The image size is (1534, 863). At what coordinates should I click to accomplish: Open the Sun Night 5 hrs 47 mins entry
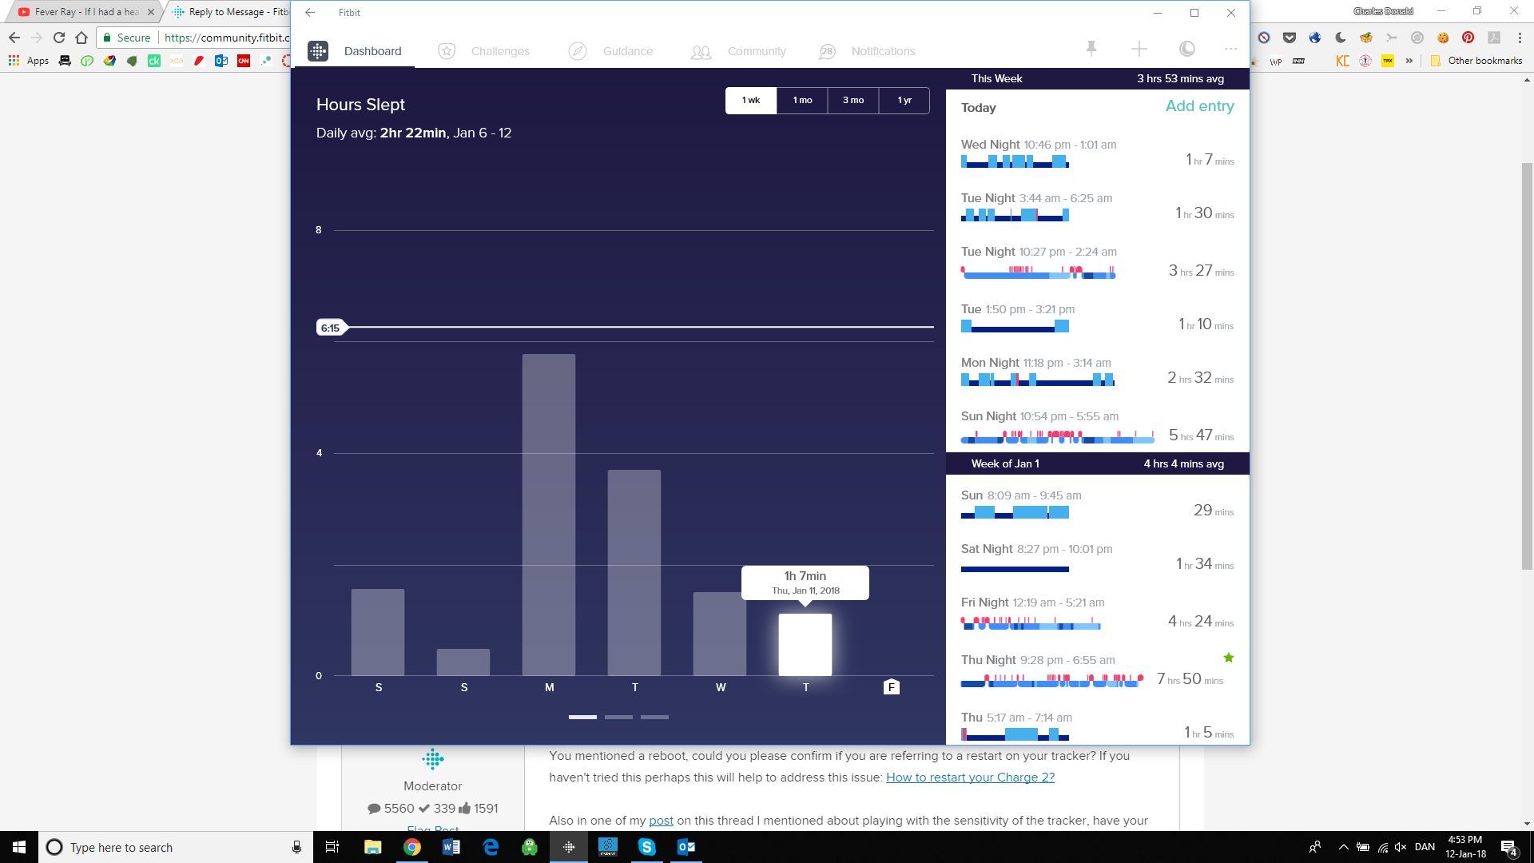click(1097, 428)
